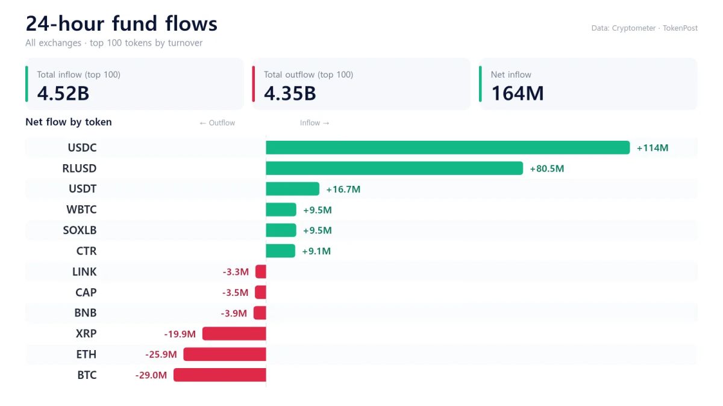Viewport: 723px width, 406px height.
Task: Click the -3.3M value
Action: (x=236, y=272)
